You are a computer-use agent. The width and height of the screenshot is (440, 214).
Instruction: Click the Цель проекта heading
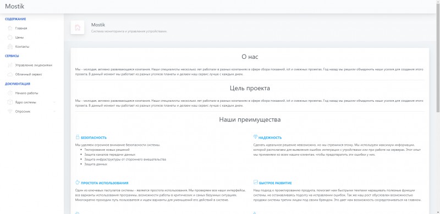point(250,88)
